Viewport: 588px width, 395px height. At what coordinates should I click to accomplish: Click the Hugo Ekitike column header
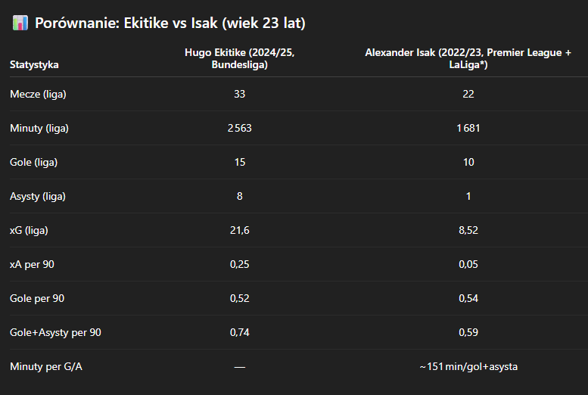(x=240, y=58)
